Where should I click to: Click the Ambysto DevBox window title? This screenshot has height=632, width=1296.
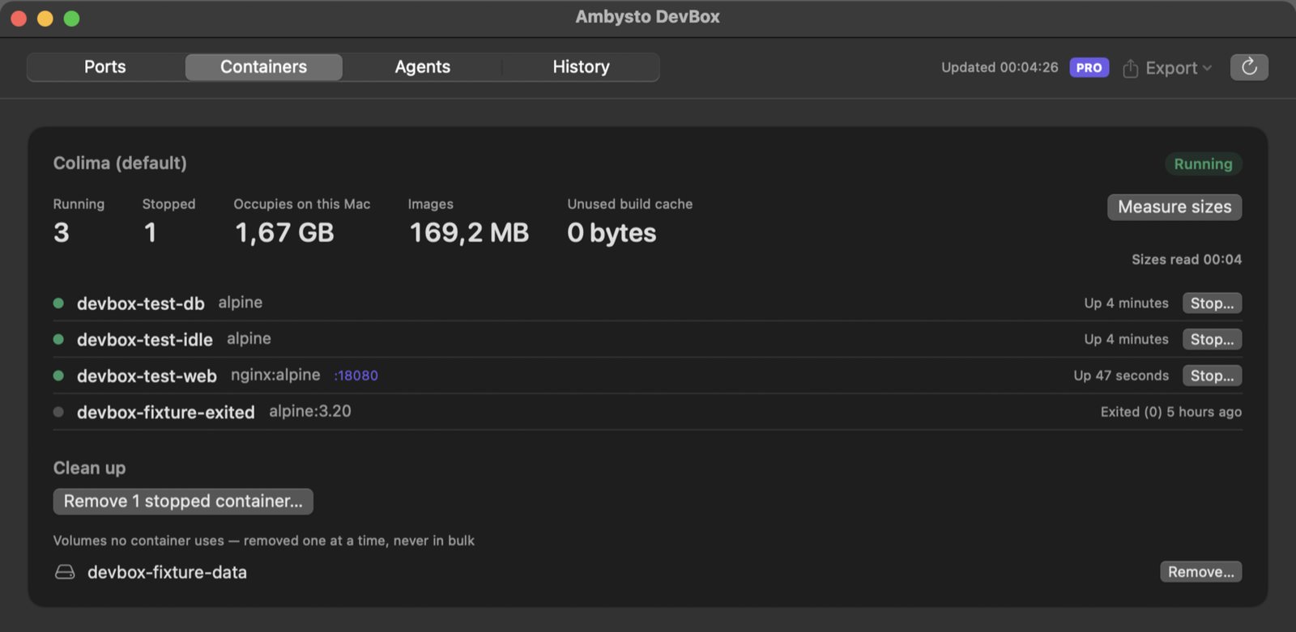[647, 17]
